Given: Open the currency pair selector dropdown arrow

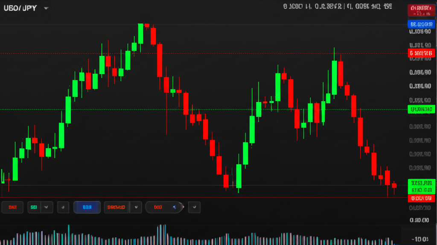Looking at the screenshot, I should [x=46, y=9].
